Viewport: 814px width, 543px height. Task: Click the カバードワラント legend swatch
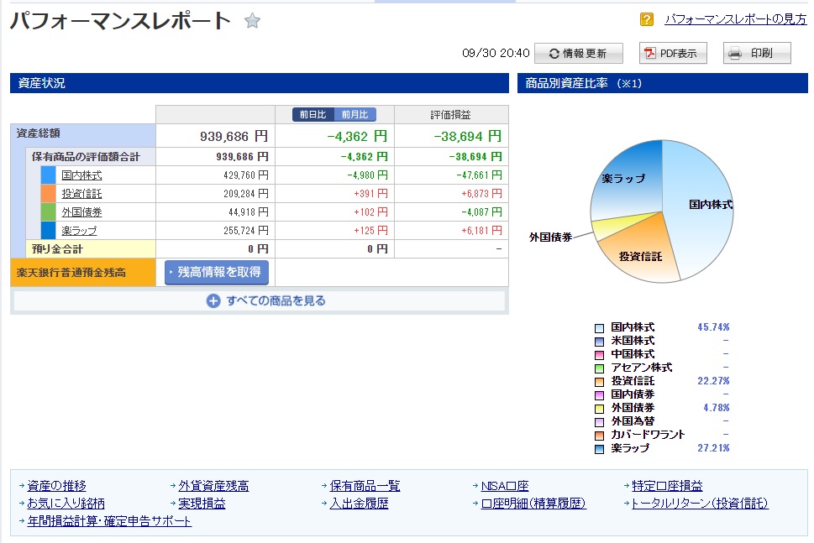click(x=599, y=436)
